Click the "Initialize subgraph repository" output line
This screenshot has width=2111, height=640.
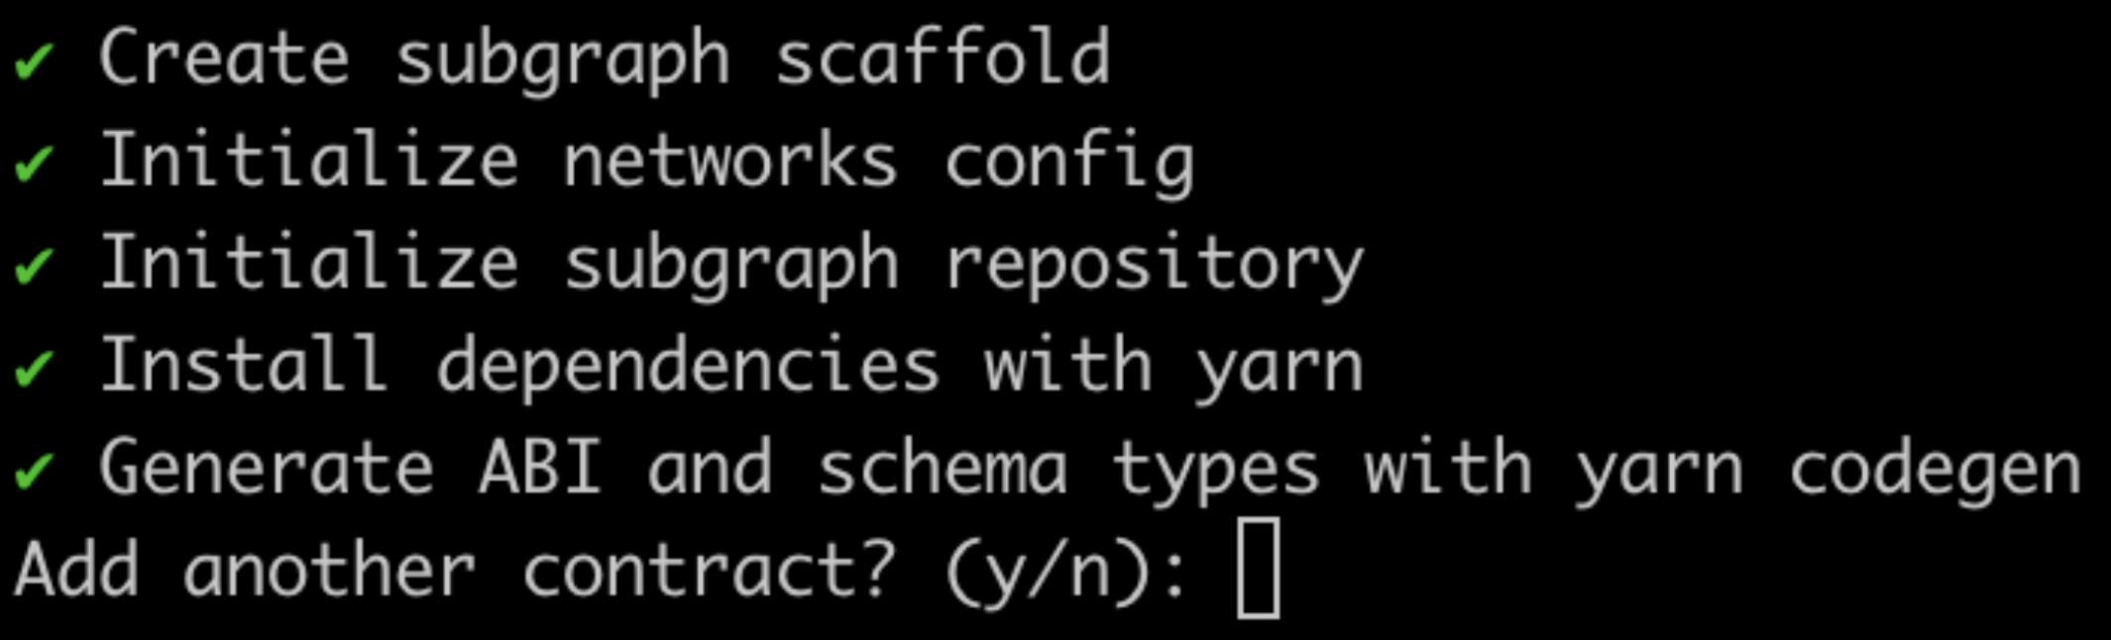(x=731, y=266)
